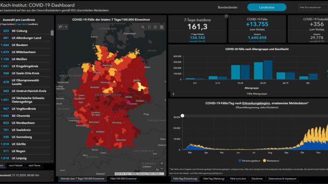Select LK Nordsachsen row
328x184 pixels.
coord(25,123)
